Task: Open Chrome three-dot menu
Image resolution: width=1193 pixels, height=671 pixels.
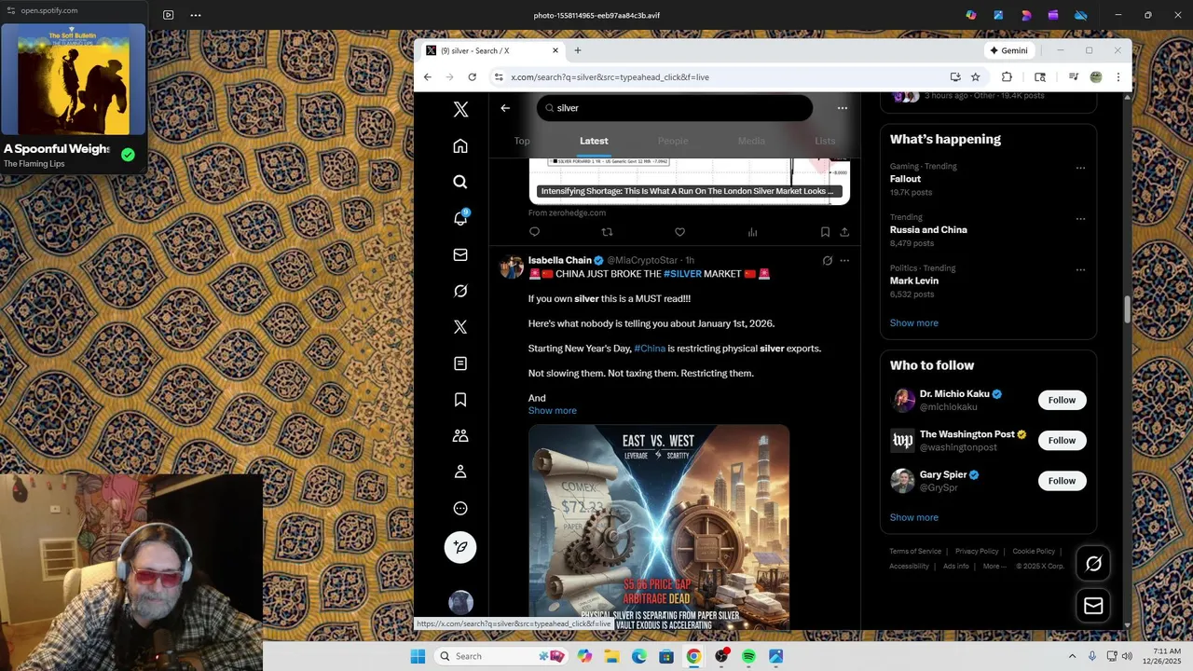Action: tap(1118, 77)
